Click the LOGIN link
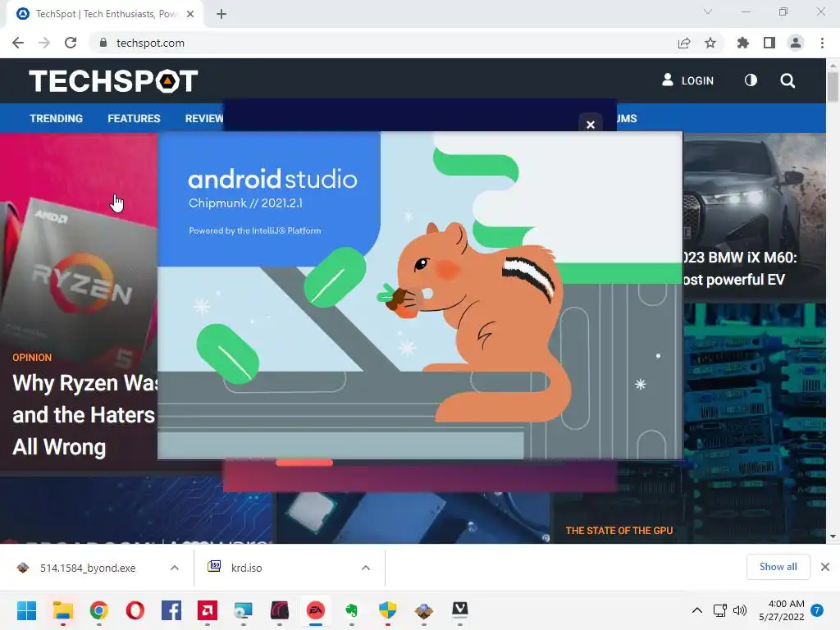 pyautogui.click(x=688, y=80)
